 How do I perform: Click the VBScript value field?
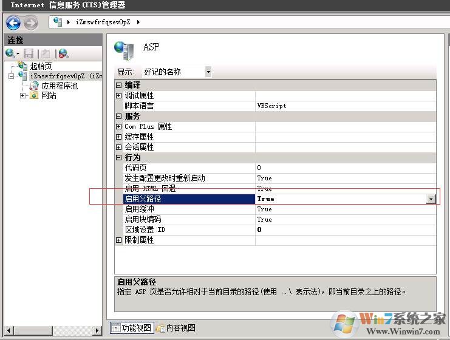click(x=346, y=106)
